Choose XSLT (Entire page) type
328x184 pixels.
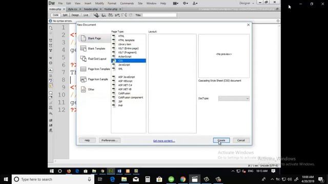(129, 48)
